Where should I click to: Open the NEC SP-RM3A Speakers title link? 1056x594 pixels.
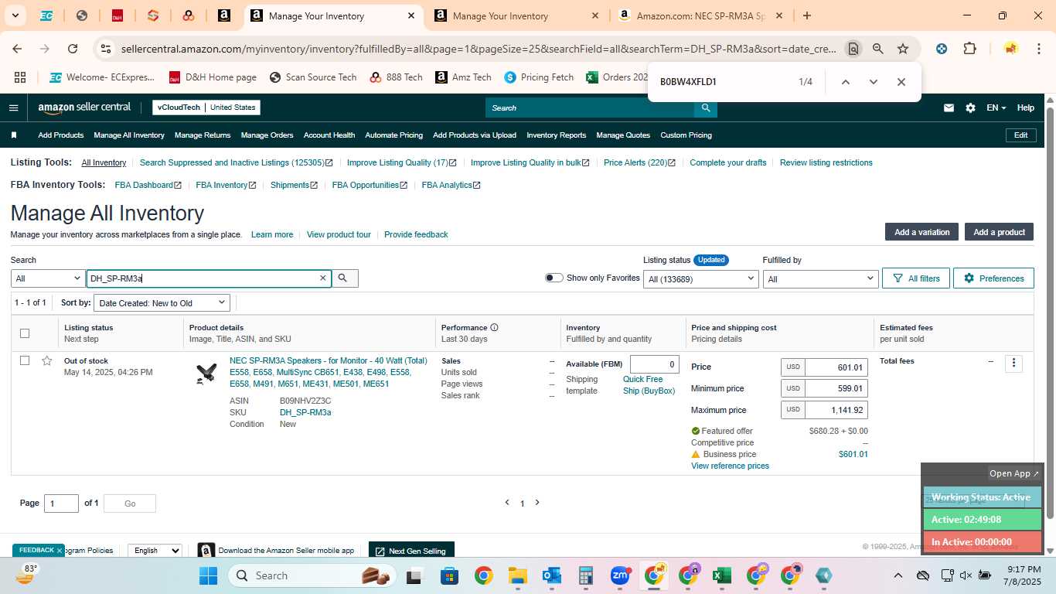328,372
